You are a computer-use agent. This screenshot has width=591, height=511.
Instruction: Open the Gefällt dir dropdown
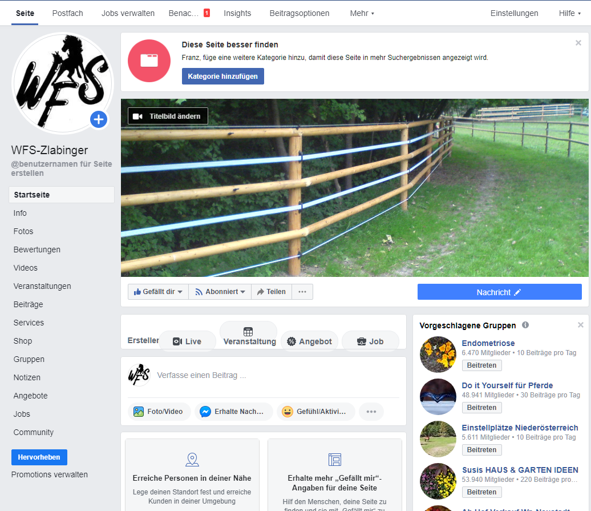coord(158,292)
